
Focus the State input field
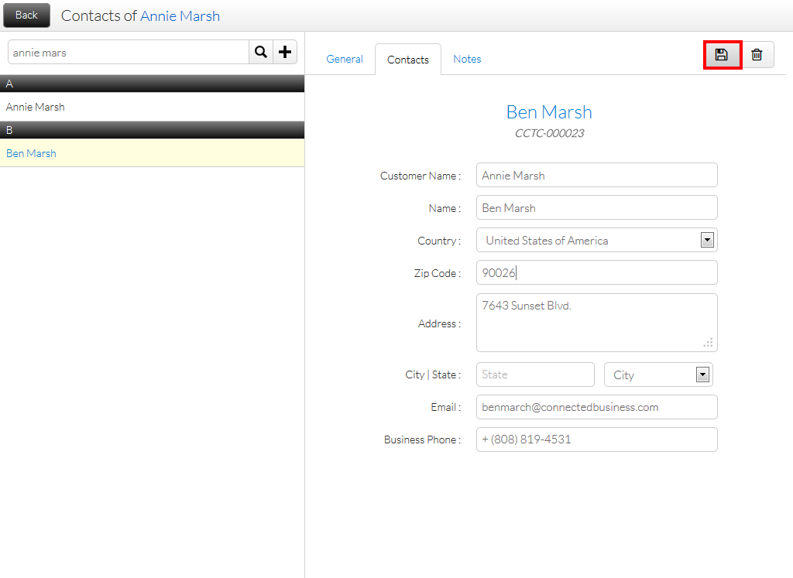[535, 375]
